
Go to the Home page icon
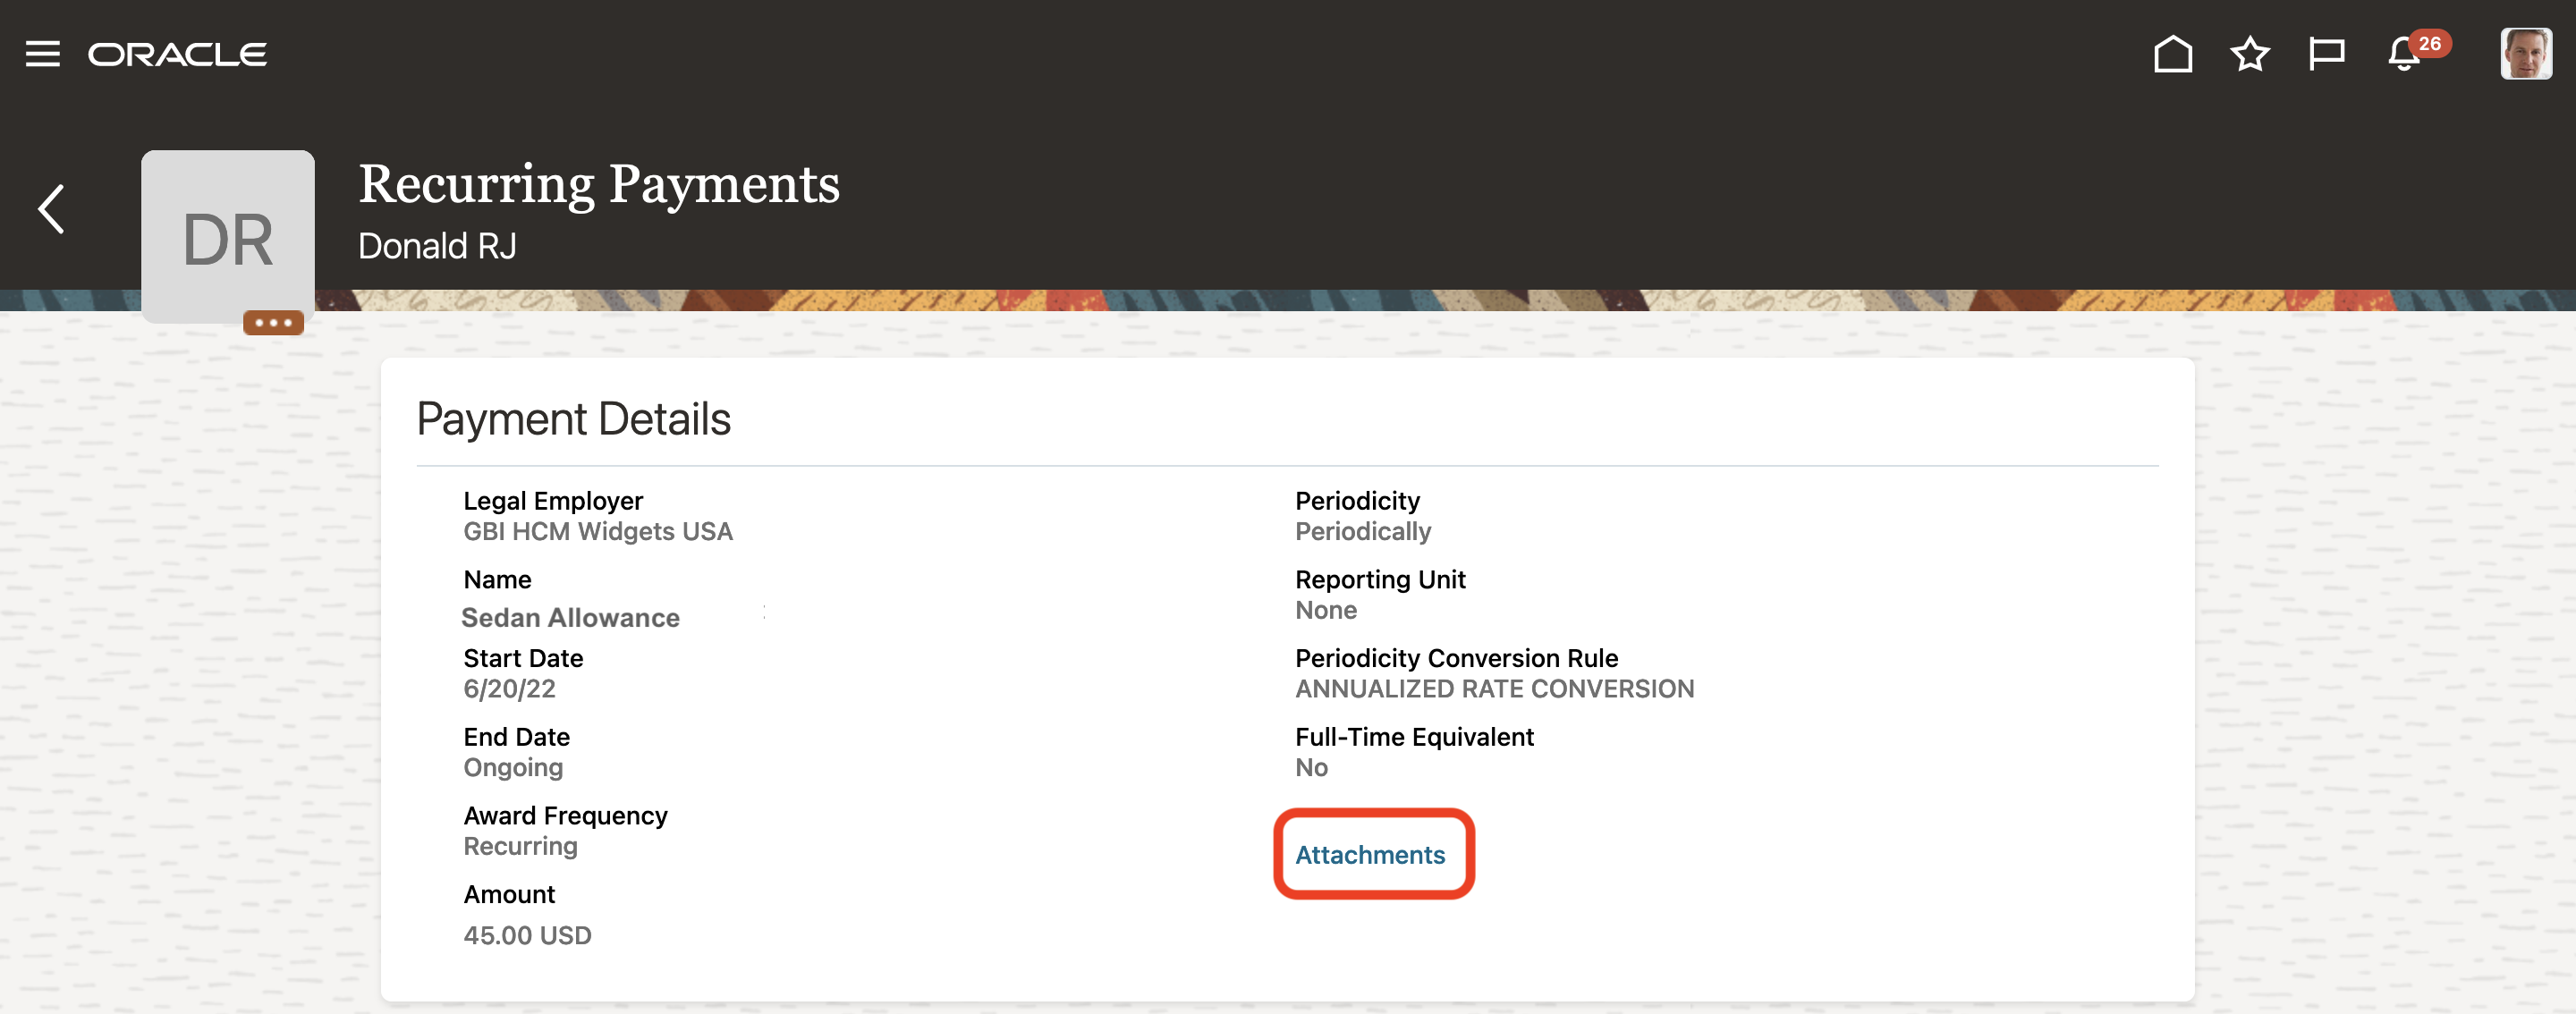pos(2172,54)
